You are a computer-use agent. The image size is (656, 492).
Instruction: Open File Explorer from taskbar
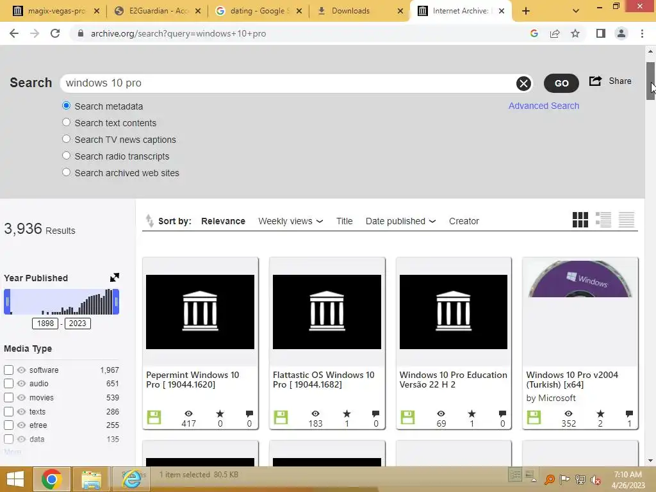click(x=91, y=479)
